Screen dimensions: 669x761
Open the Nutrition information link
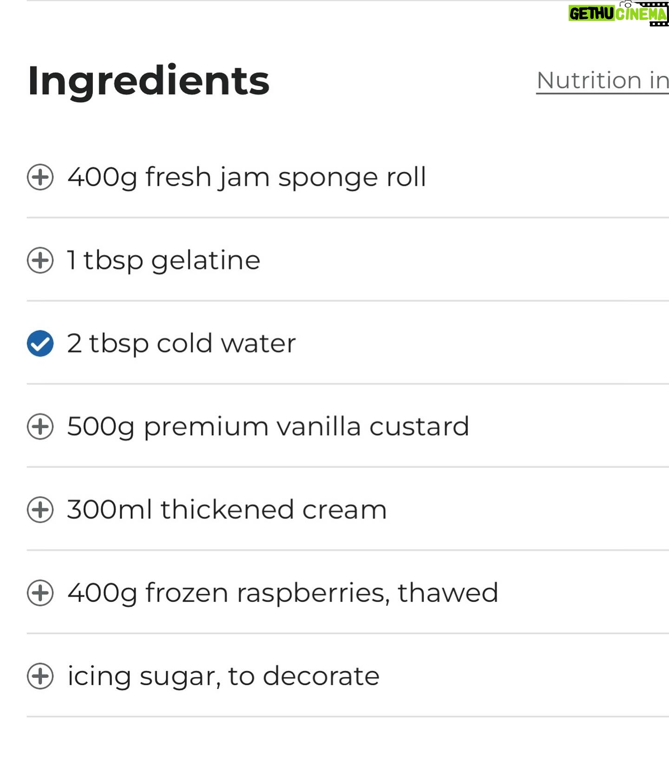(603, 81)
